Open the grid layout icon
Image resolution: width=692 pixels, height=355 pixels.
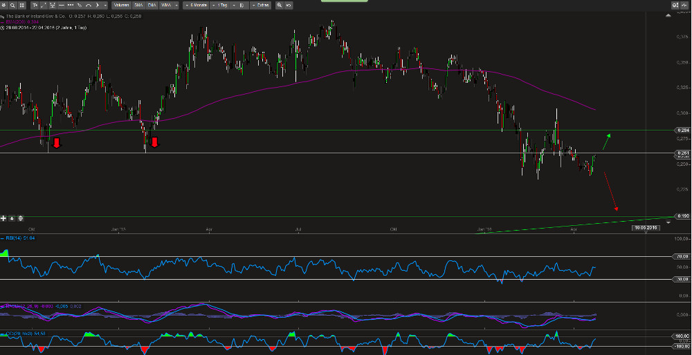click(21, 6)
